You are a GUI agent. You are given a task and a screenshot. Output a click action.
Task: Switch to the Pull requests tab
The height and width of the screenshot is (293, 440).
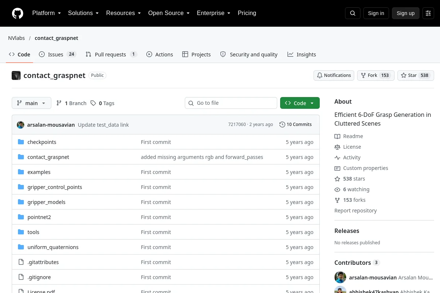(111, 55)
